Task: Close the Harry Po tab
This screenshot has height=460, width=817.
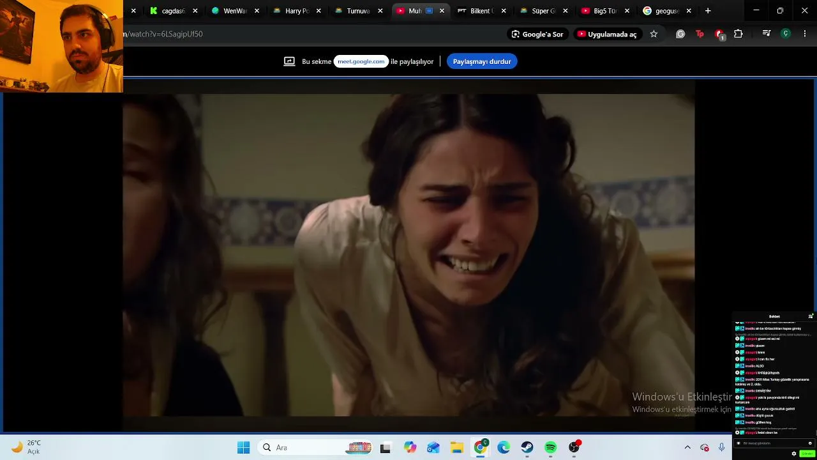Action: [319, 11]
